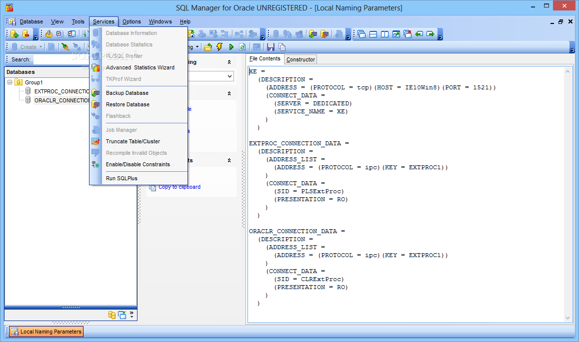This screenshot has width=579, height=342.
Task: Click the copy documents icon next to the save icon
Action: click(x=281, y=47)
